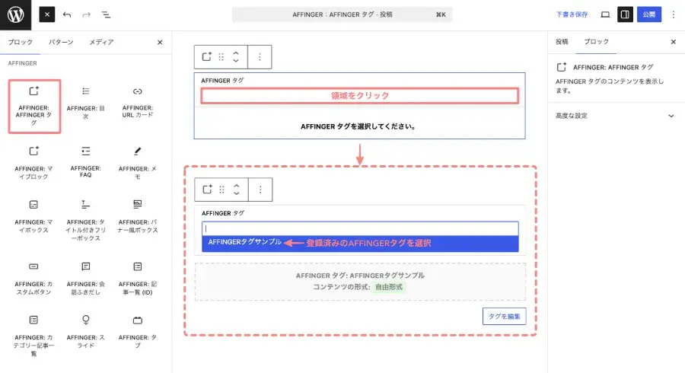The height and width of the screenshot is (373, 685).
Task: Click the blue 公開 publish button
Action: 648,14
